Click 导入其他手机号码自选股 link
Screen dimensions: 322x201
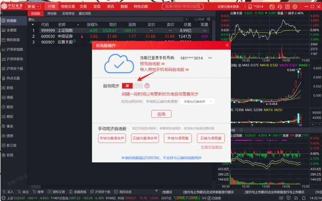tap(164, 70)
